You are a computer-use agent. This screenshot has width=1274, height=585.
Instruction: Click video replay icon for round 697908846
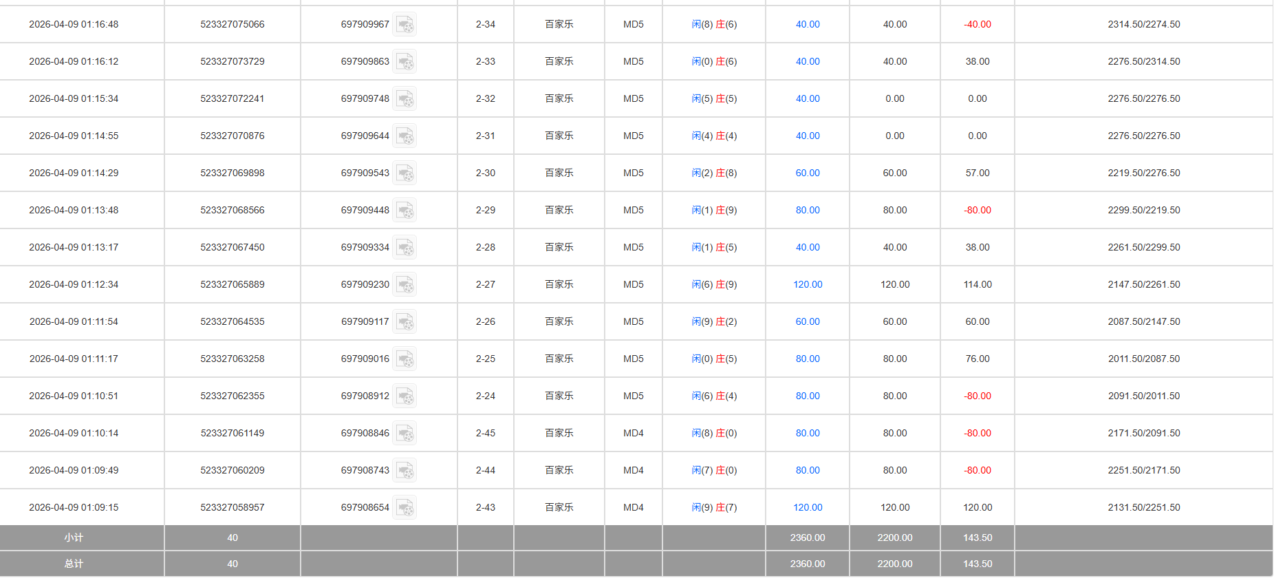(404, 434)
